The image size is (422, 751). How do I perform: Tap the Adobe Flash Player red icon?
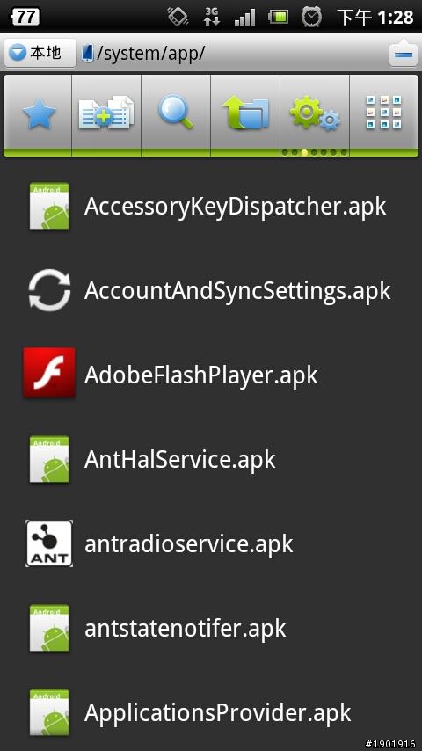49,373
